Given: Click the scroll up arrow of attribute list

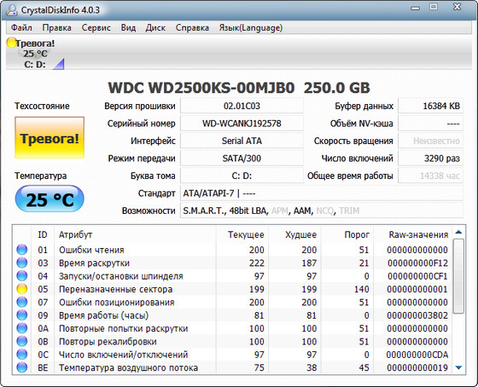Looking at the screenshot, I should (458, 232).
